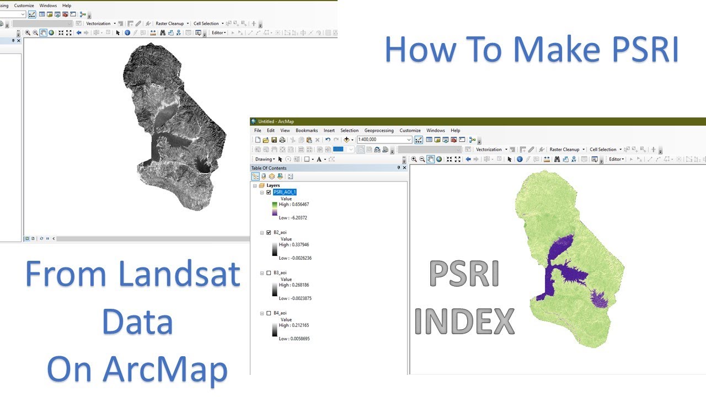Check the B4_aoi layer checkbox

pos(269,313)
